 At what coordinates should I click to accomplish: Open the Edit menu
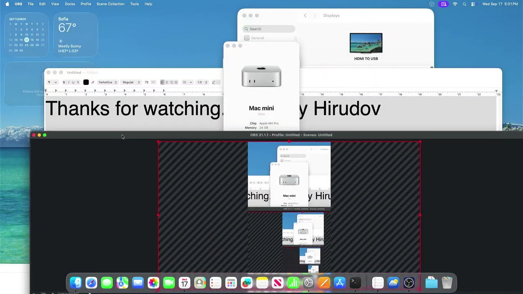[x=42, y=4]
